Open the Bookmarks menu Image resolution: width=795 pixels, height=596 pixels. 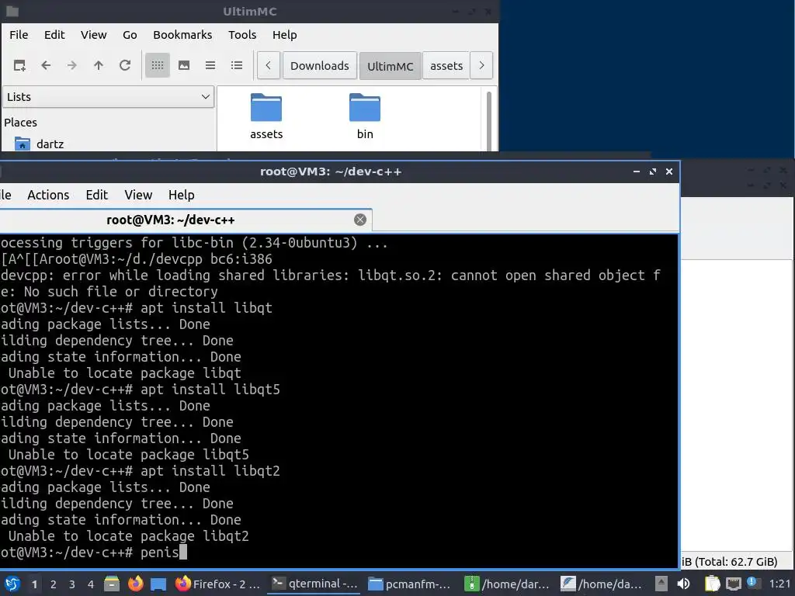182,35
